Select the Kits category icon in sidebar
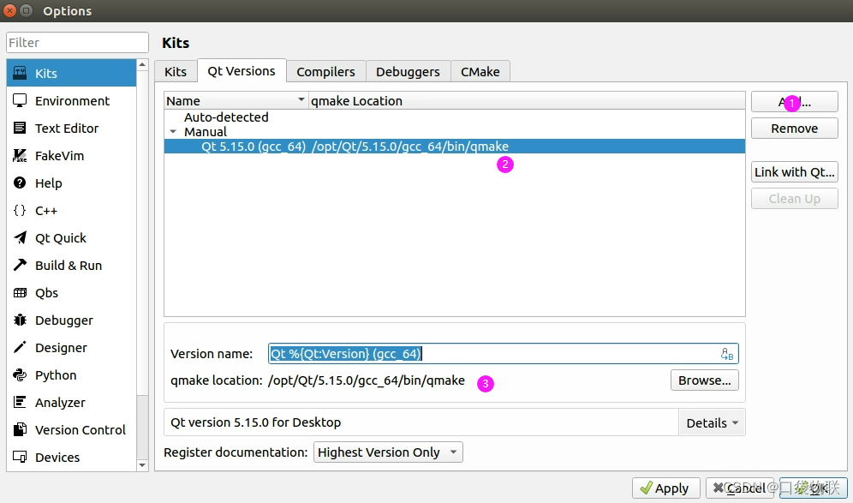This screenshot has width=853, height=503. click(20, 73)
